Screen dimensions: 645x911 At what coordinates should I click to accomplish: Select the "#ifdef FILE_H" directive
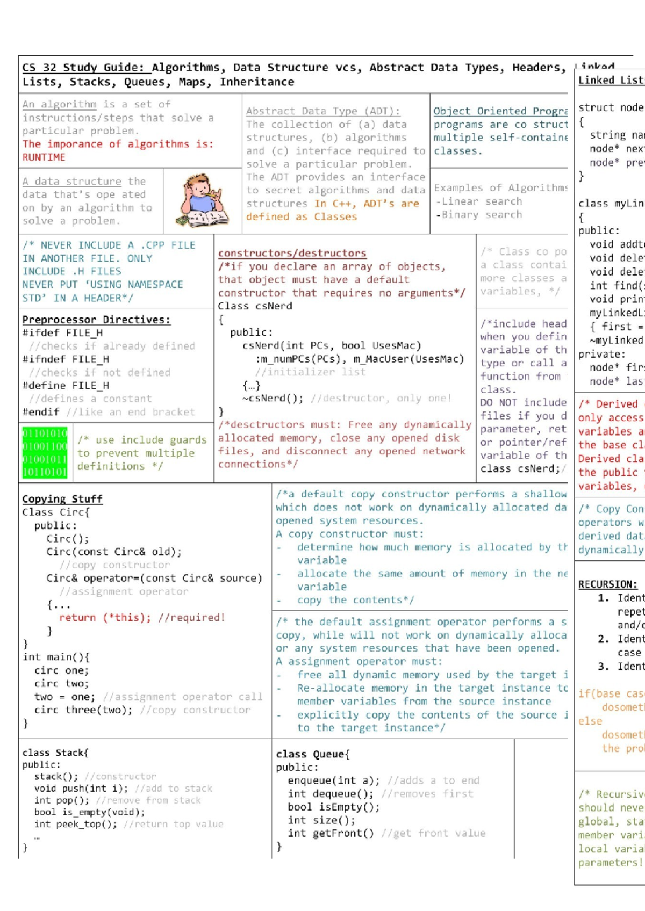click(63, 332)
